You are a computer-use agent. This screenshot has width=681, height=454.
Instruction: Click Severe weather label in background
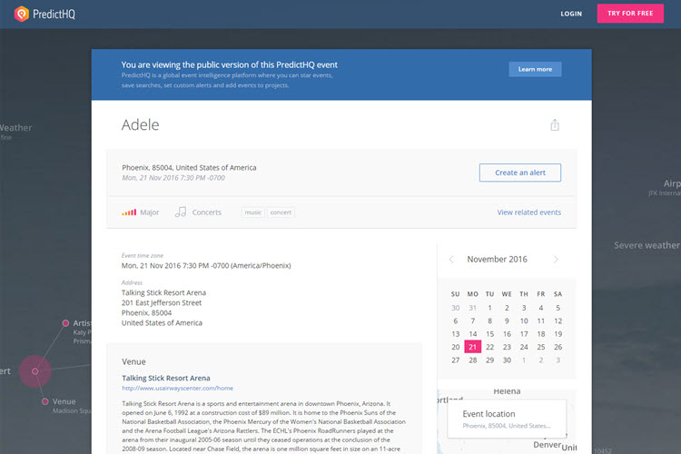coord(646,245)
